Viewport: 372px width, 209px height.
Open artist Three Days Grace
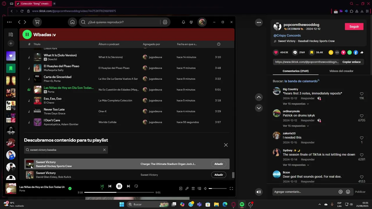point(54,113)
